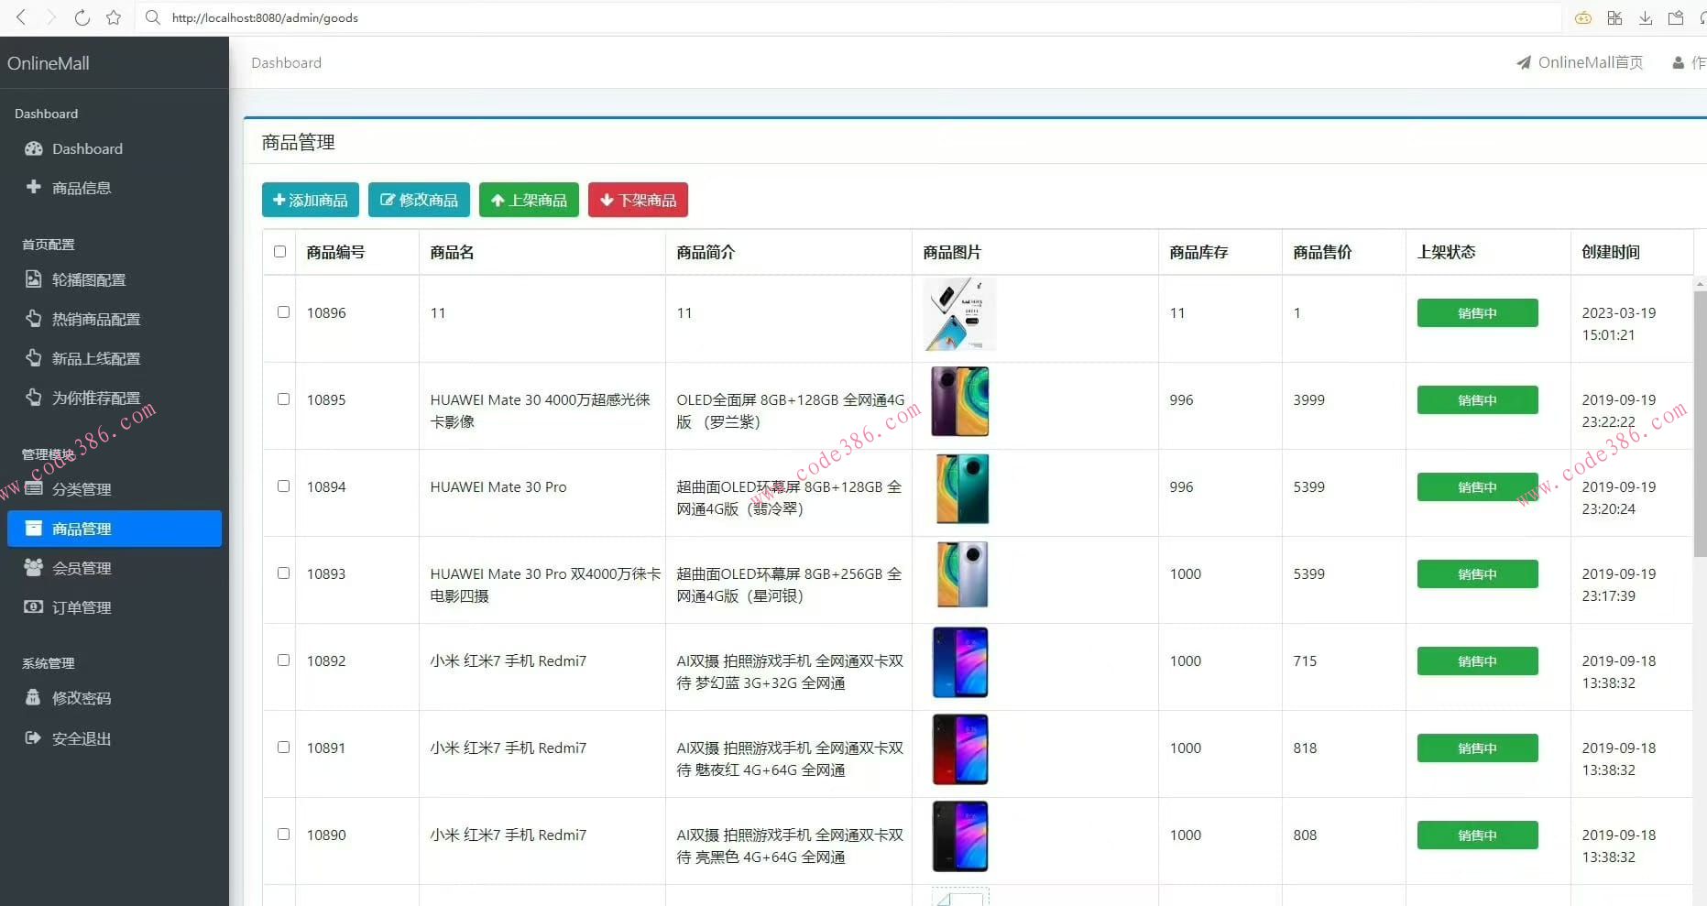Click OnlineMall首页 in the top navbar
This screenshot has height=906, width=1707.
point(1579,62)
